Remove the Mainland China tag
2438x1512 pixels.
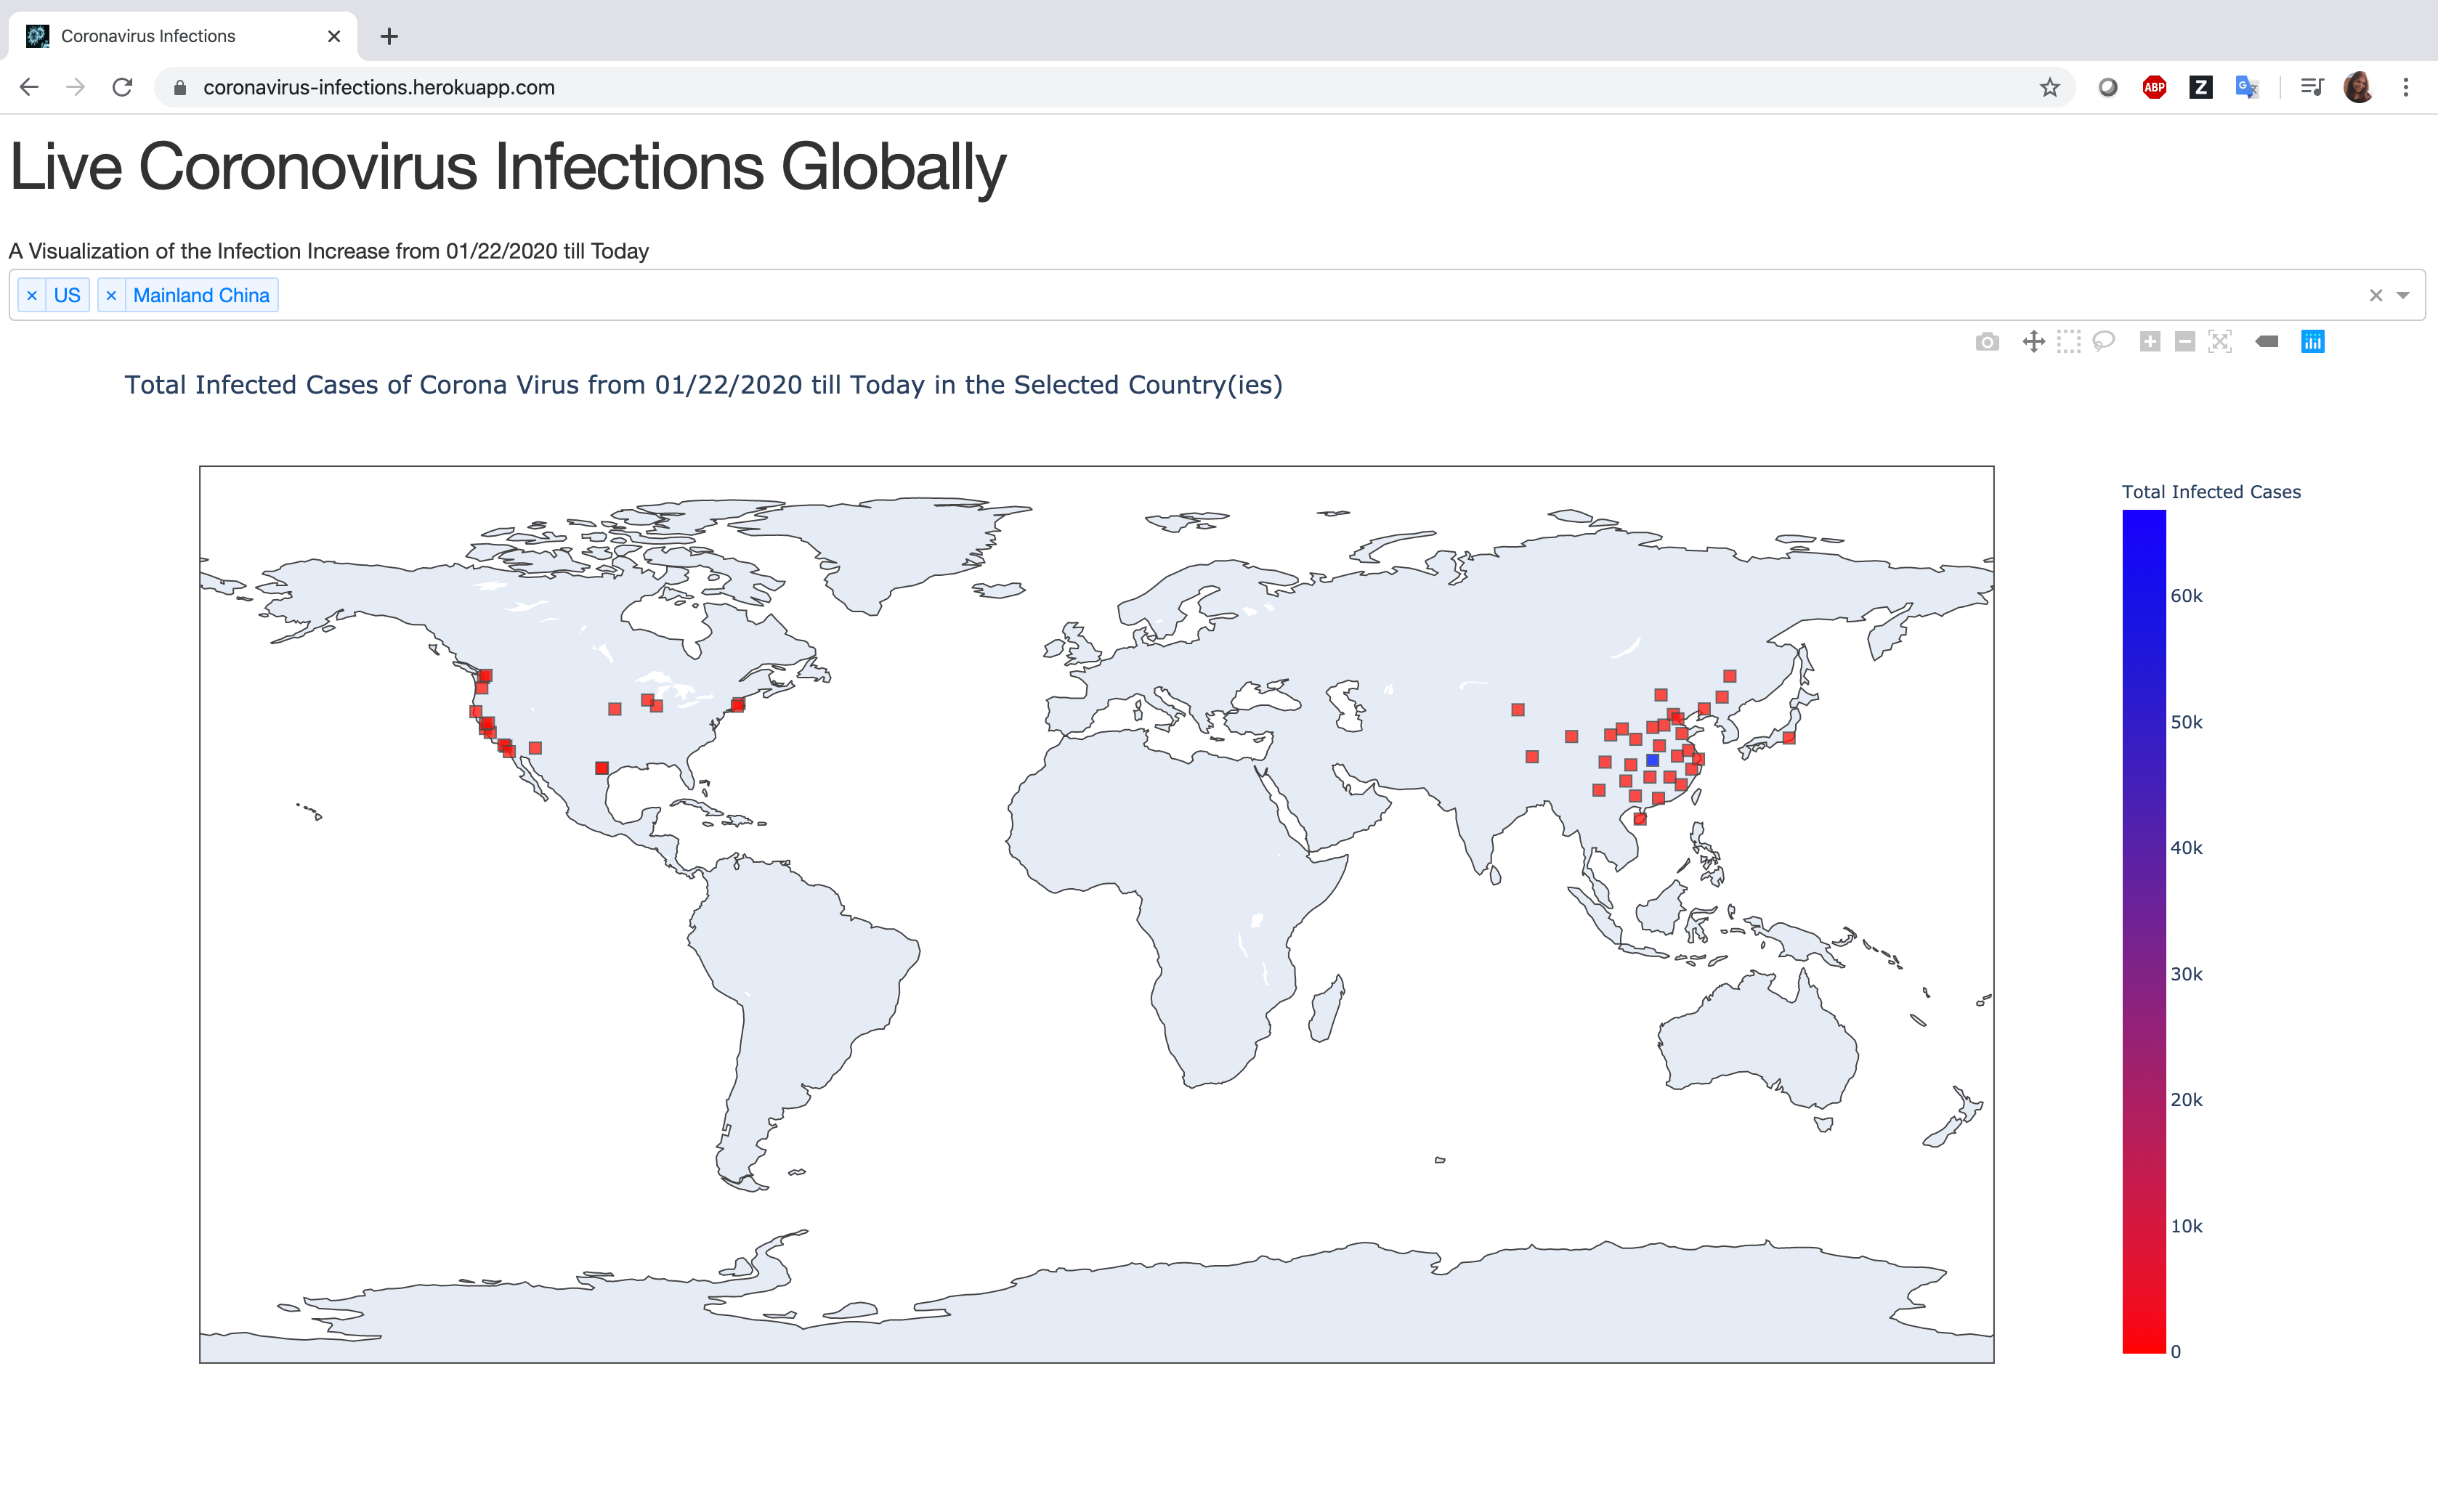tap(111, 295)
